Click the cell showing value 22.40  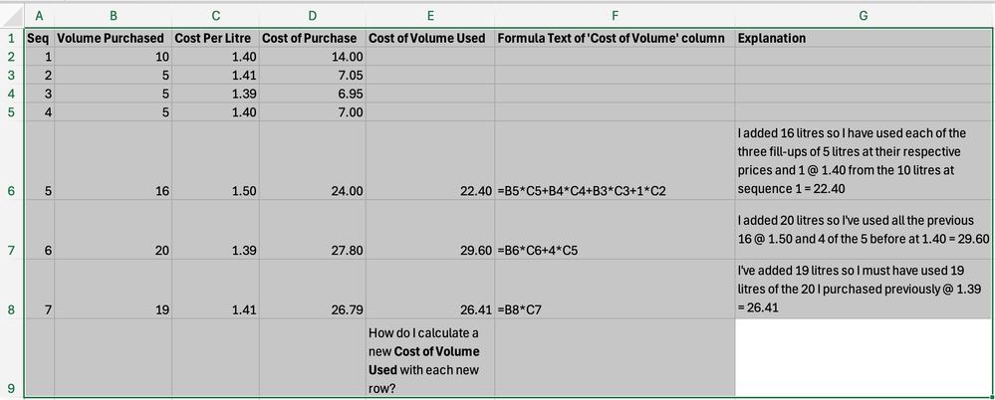pos(431,160)
